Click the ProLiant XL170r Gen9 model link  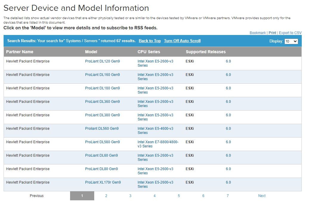pos(103,182)
